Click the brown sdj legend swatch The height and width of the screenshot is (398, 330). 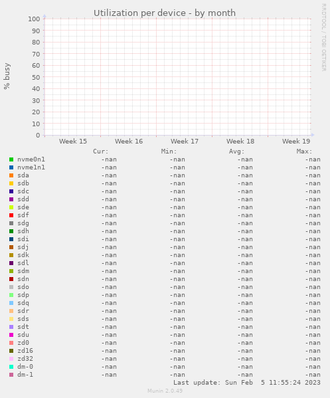(11, 247)
